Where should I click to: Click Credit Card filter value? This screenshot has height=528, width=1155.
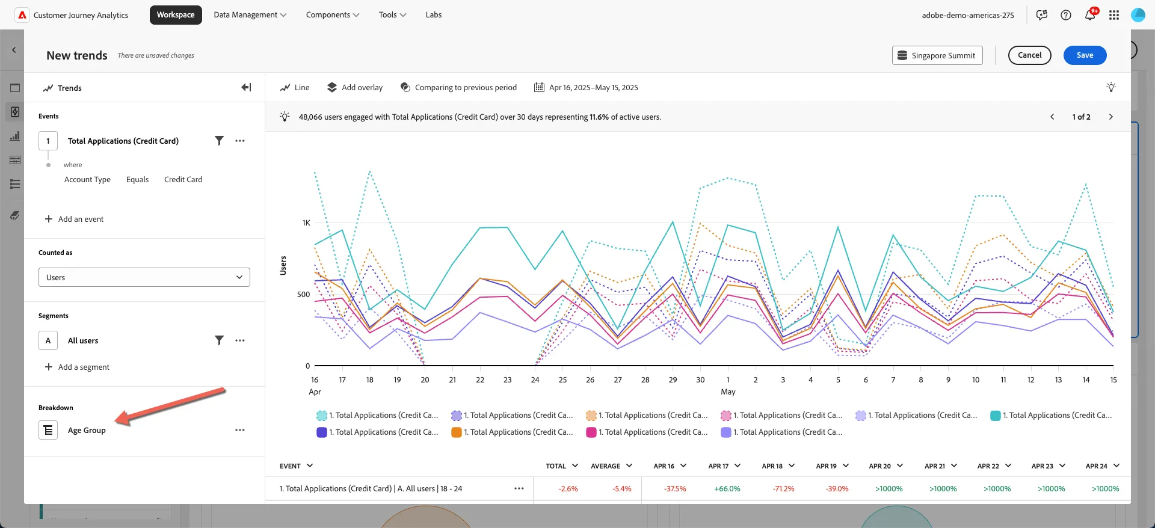(x=183, y=179)
